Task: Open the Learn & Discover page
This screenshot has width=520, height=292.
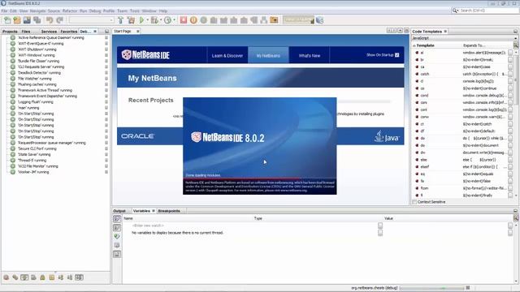Action: click(227, 56)
